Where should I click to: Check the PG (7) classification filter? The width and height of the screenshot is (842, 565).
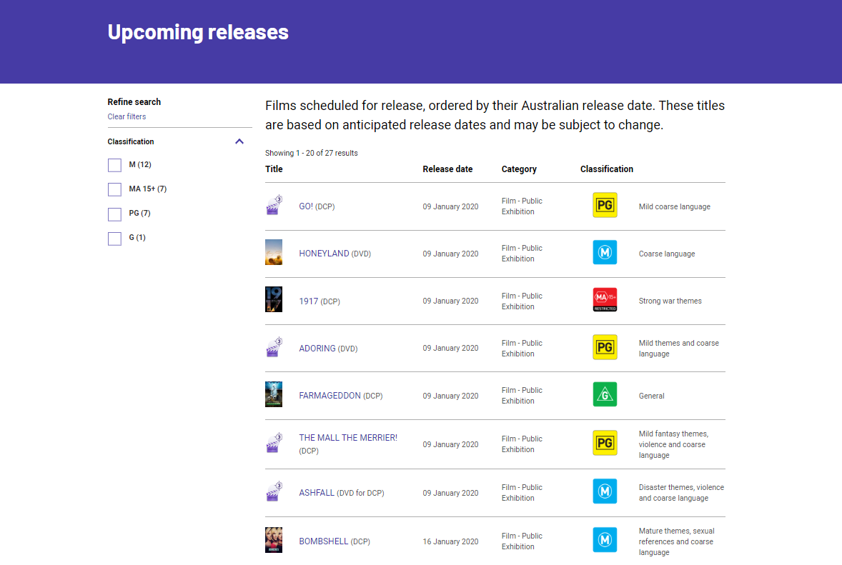(114, 214)
